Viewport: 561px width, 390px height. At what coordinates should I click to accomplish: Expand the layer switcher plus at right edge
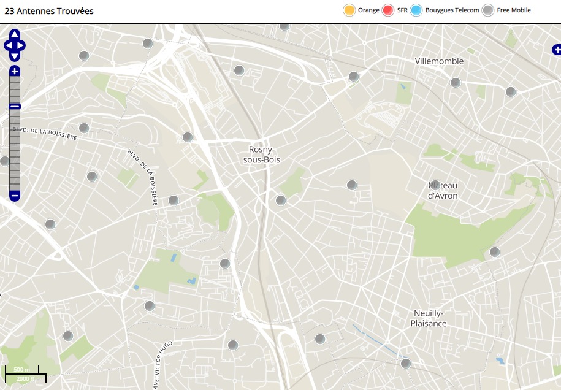[x=556, y=49]
